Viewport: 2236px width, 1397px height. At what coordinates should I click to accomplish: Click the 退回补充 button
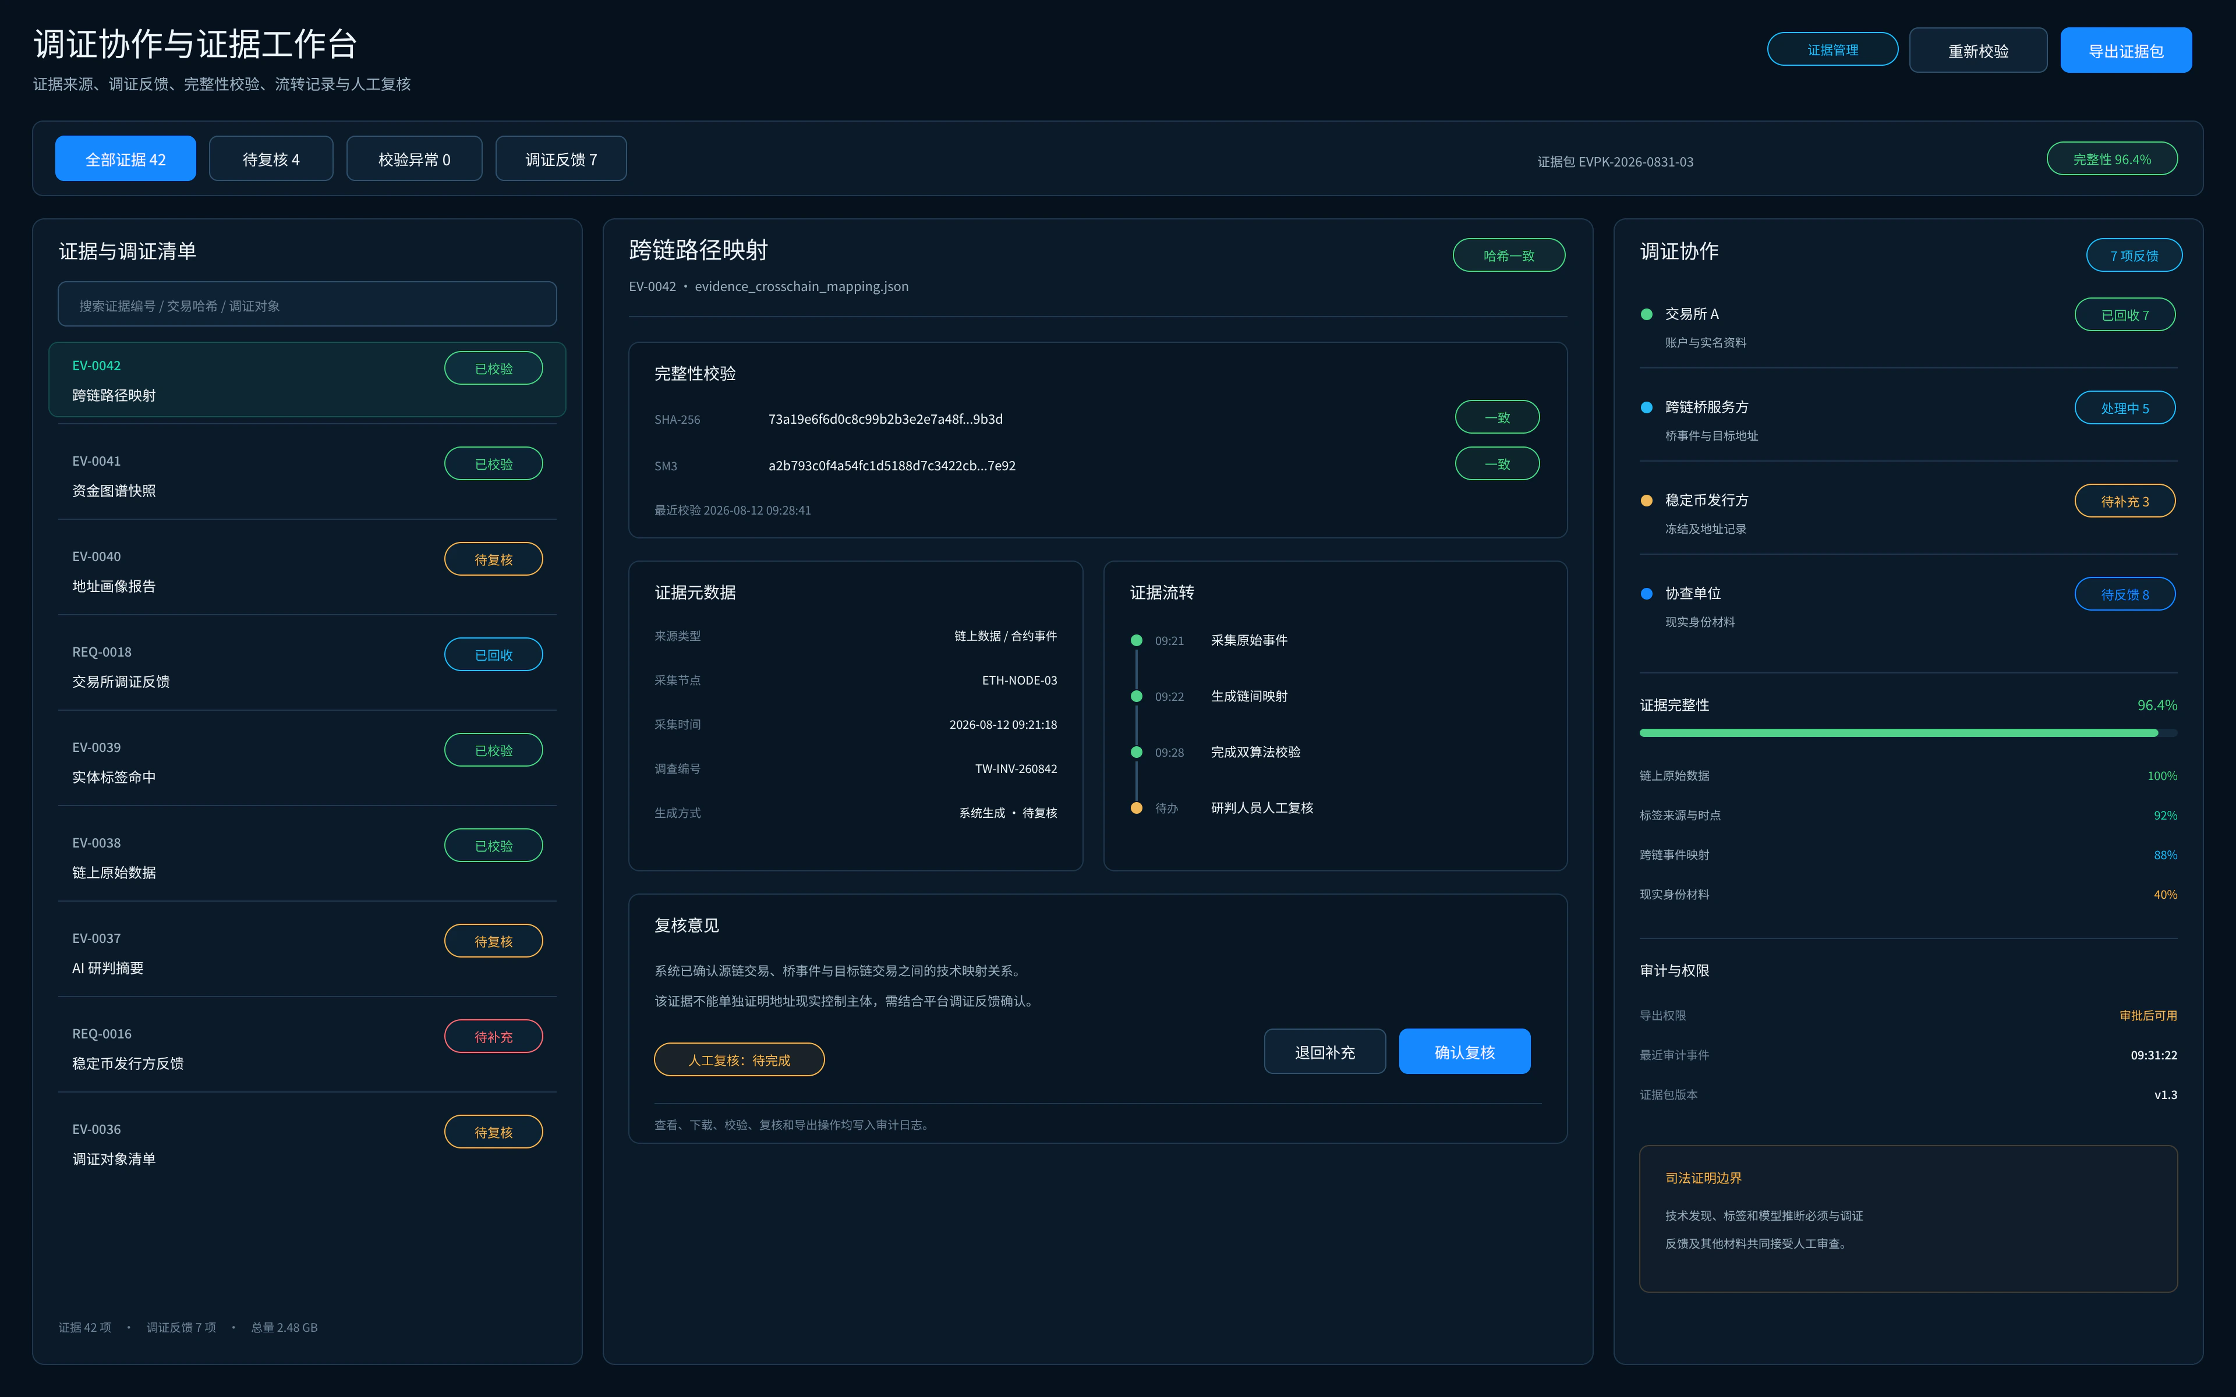pyautogui.click(x=1324, y=1051)
